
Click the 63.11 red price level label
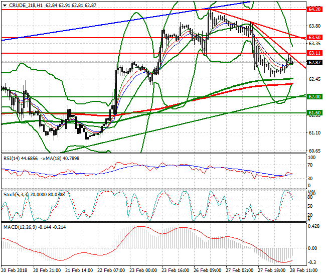click(x=314, y=53)
